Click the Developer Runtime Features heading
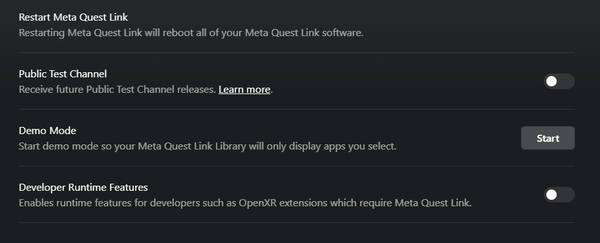 pyautogui.click(x=83, y=188)
